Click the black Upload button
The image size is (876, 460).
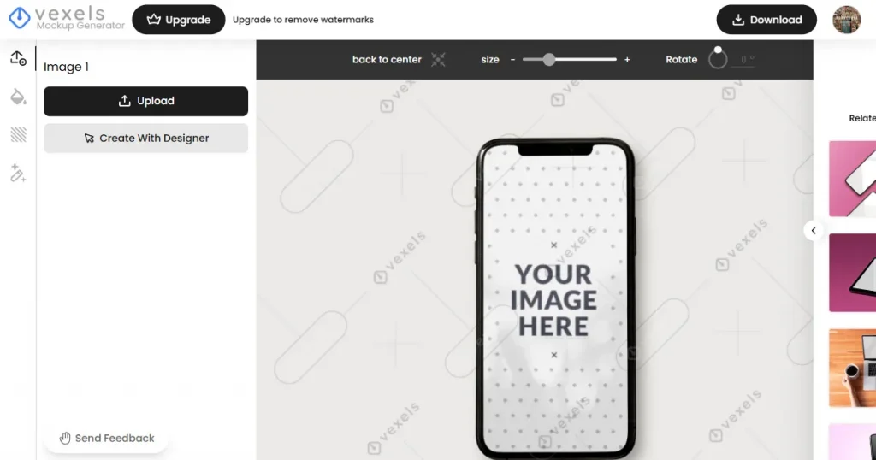(145, 101)
